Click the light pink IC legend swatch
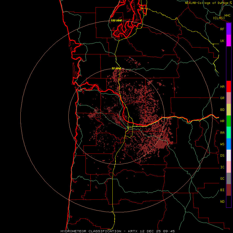Screen dimensions: 233x233 [229, 167]
